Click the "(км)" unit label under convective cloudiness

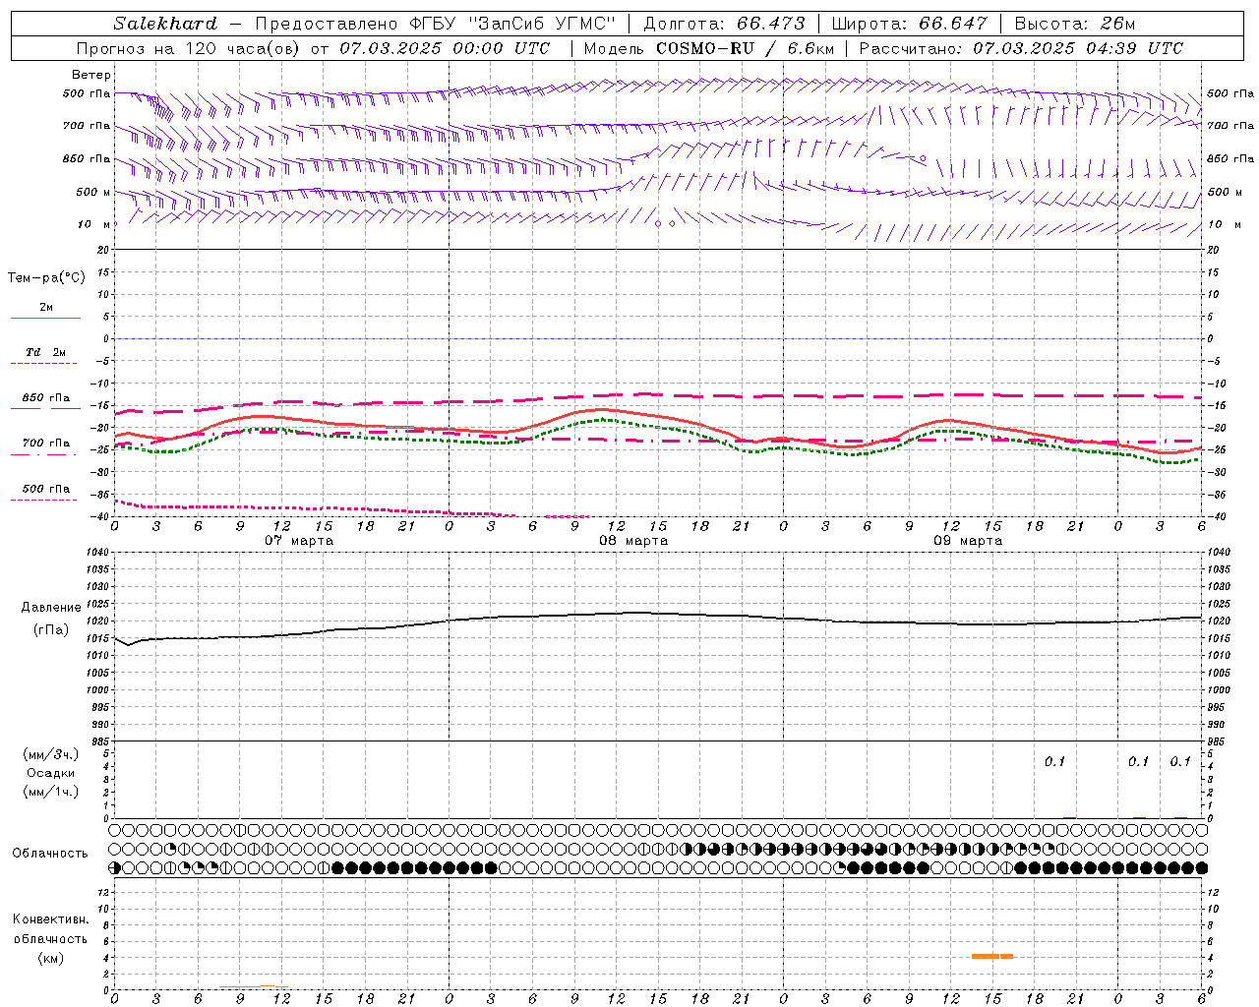coord(50,958)
